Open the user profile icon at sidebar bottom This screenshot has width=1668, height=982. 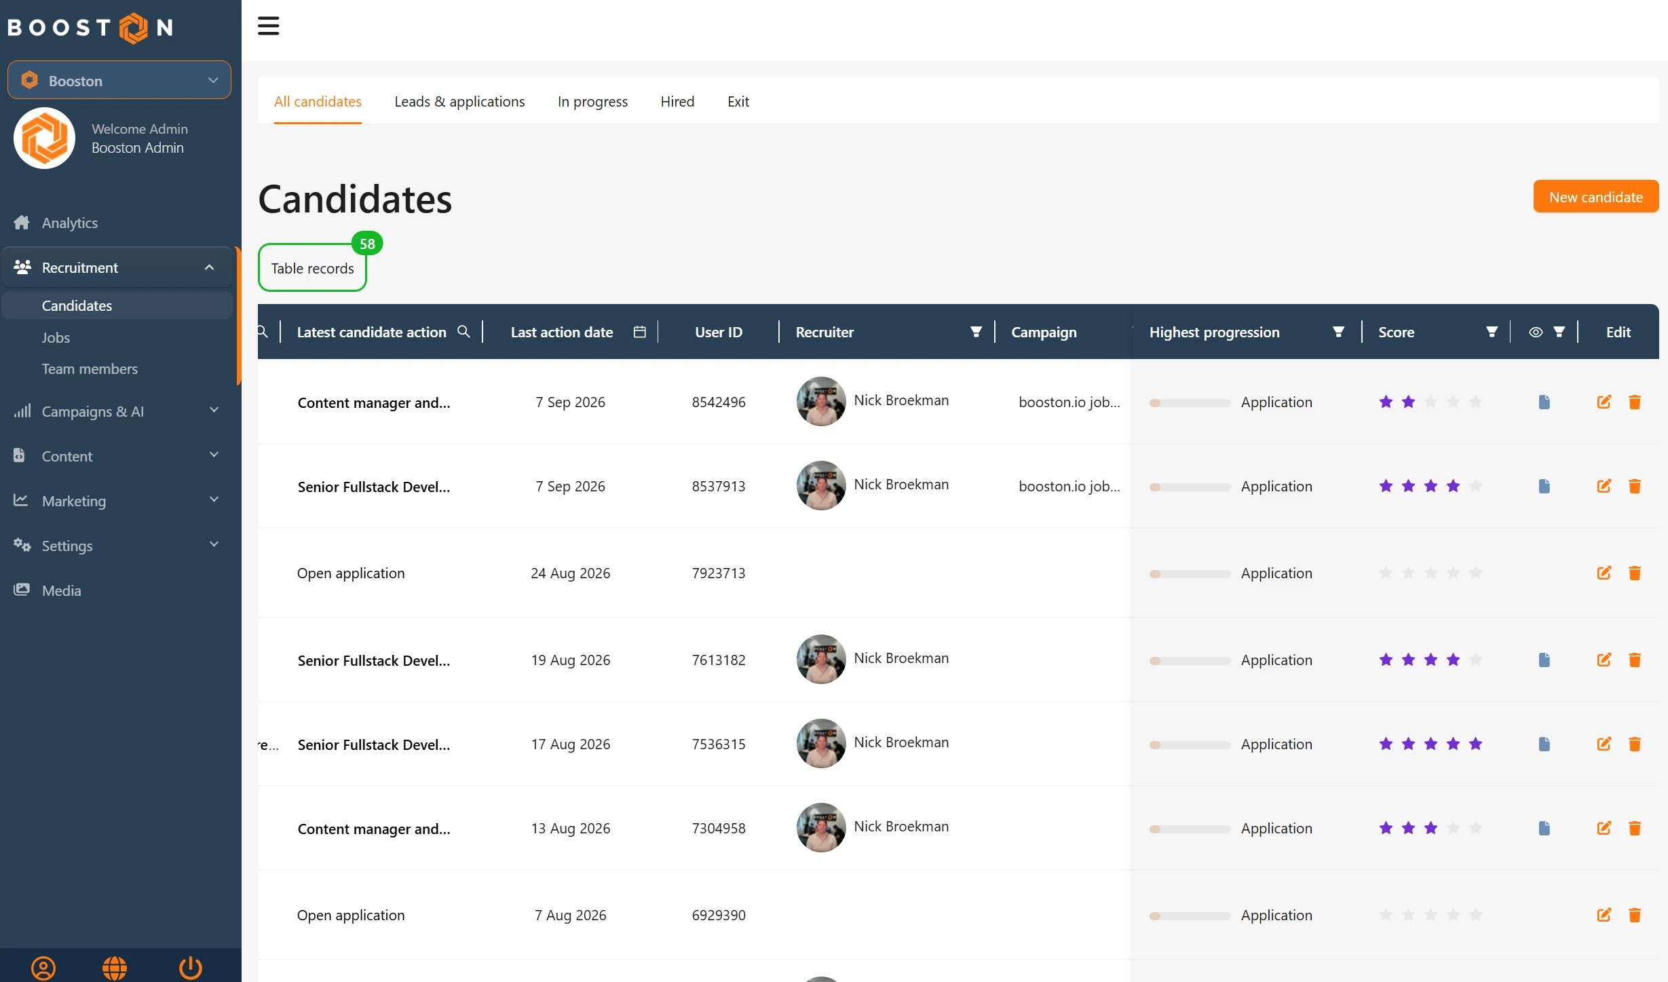click(x=43, y=968)
